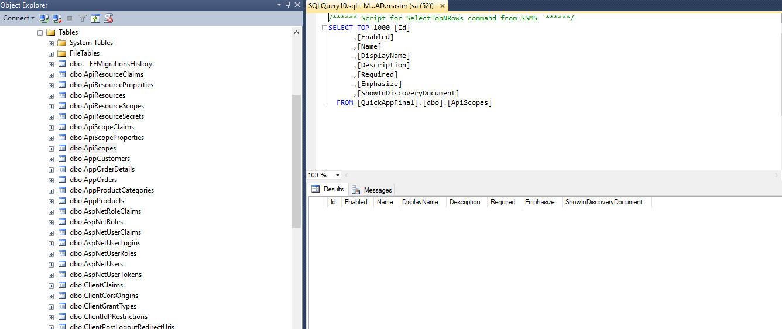
Task: Click the Results tab grid icon
Action: (315, 189)
